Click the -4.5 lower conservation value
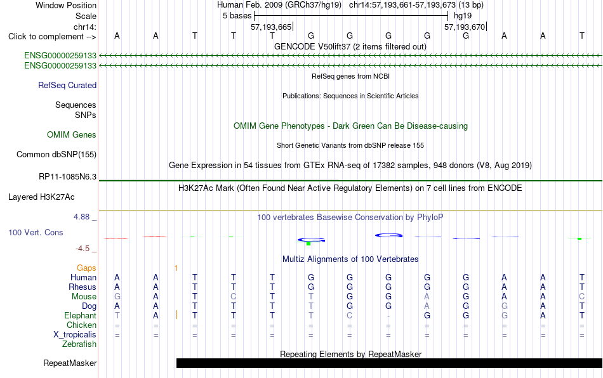The height and width of the screenshot is (378, 603). coord(83,249)
